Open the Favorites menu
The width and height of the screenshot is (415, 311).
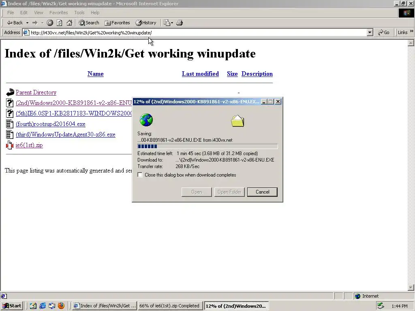coord(58,13)
